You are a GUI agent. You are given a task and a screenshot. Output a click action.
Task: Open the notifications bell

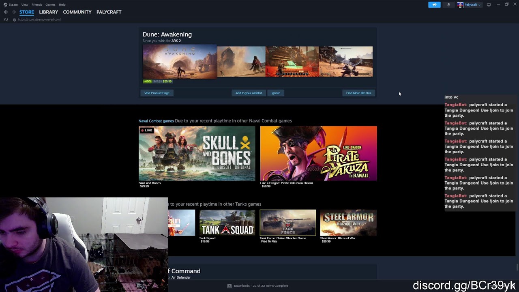pyautogui.click(x=448, y=4)
